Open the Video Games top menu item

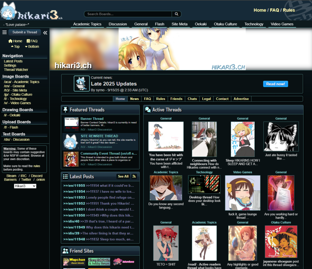[282, 24]
